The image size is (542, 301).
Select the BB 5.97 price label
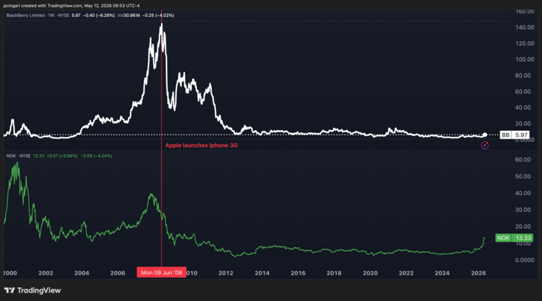514,135
